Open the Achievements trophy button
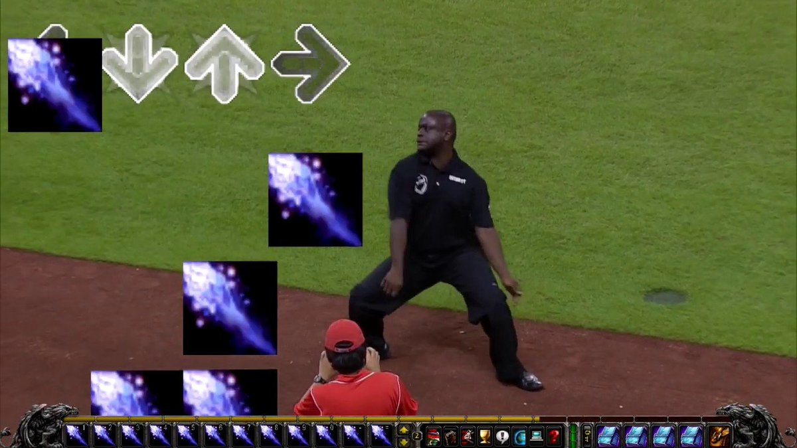 (x=485, y=437)
